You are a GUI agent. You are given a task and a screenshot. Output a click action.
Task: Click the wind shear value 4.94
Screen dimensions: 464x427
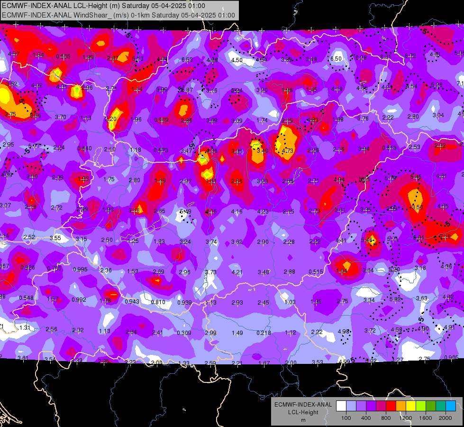tap(339, 179)
